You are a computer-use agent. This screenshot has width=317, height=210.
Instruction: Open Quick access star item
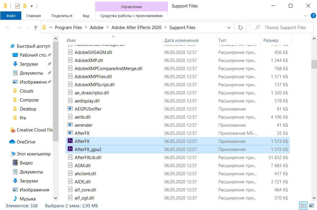coord(30,46)
